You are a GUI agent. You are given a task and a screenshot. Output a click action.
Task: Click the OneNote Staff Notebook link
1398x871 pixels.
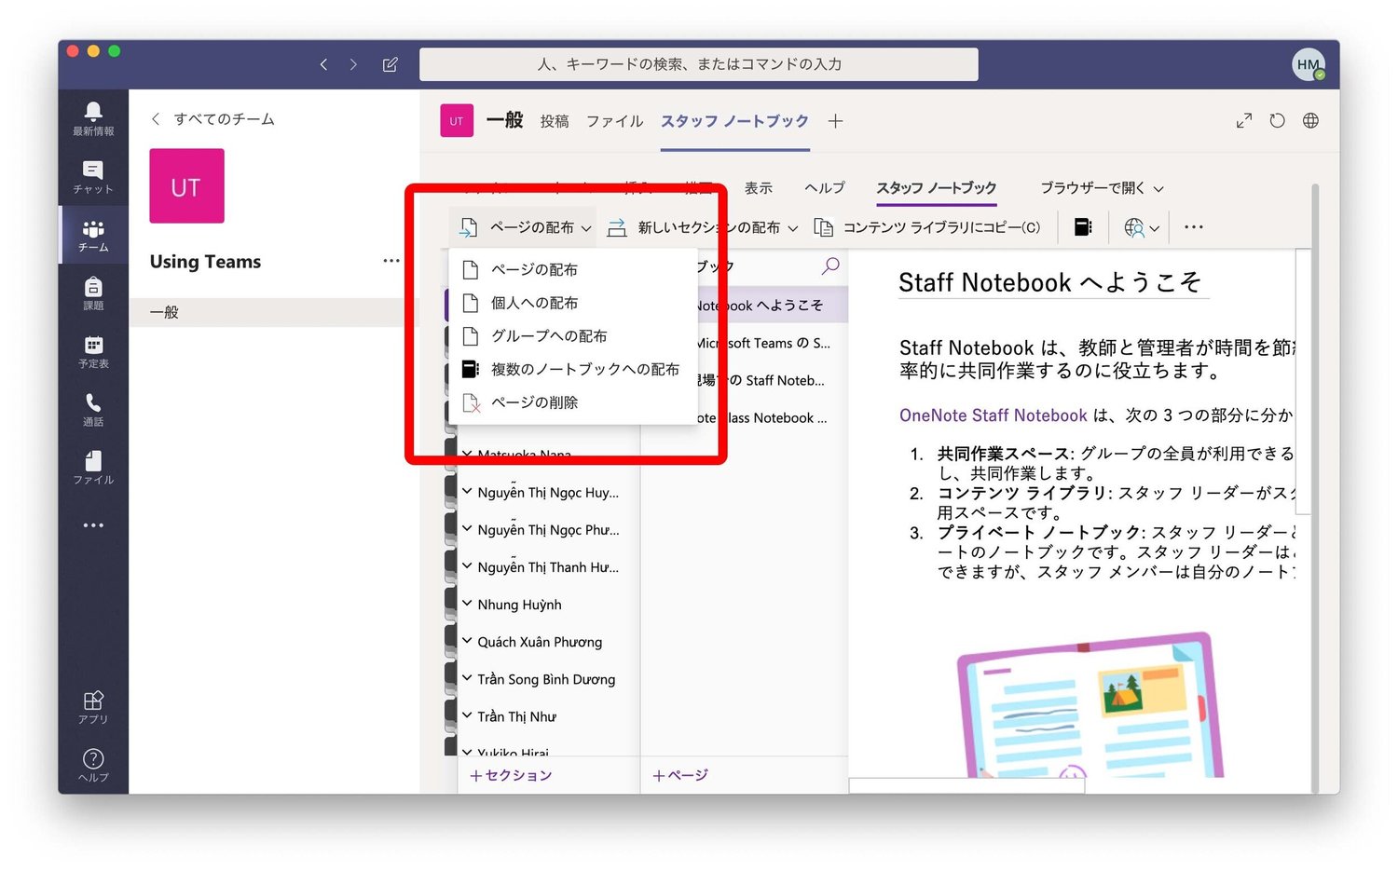click(x=992, y=415)
